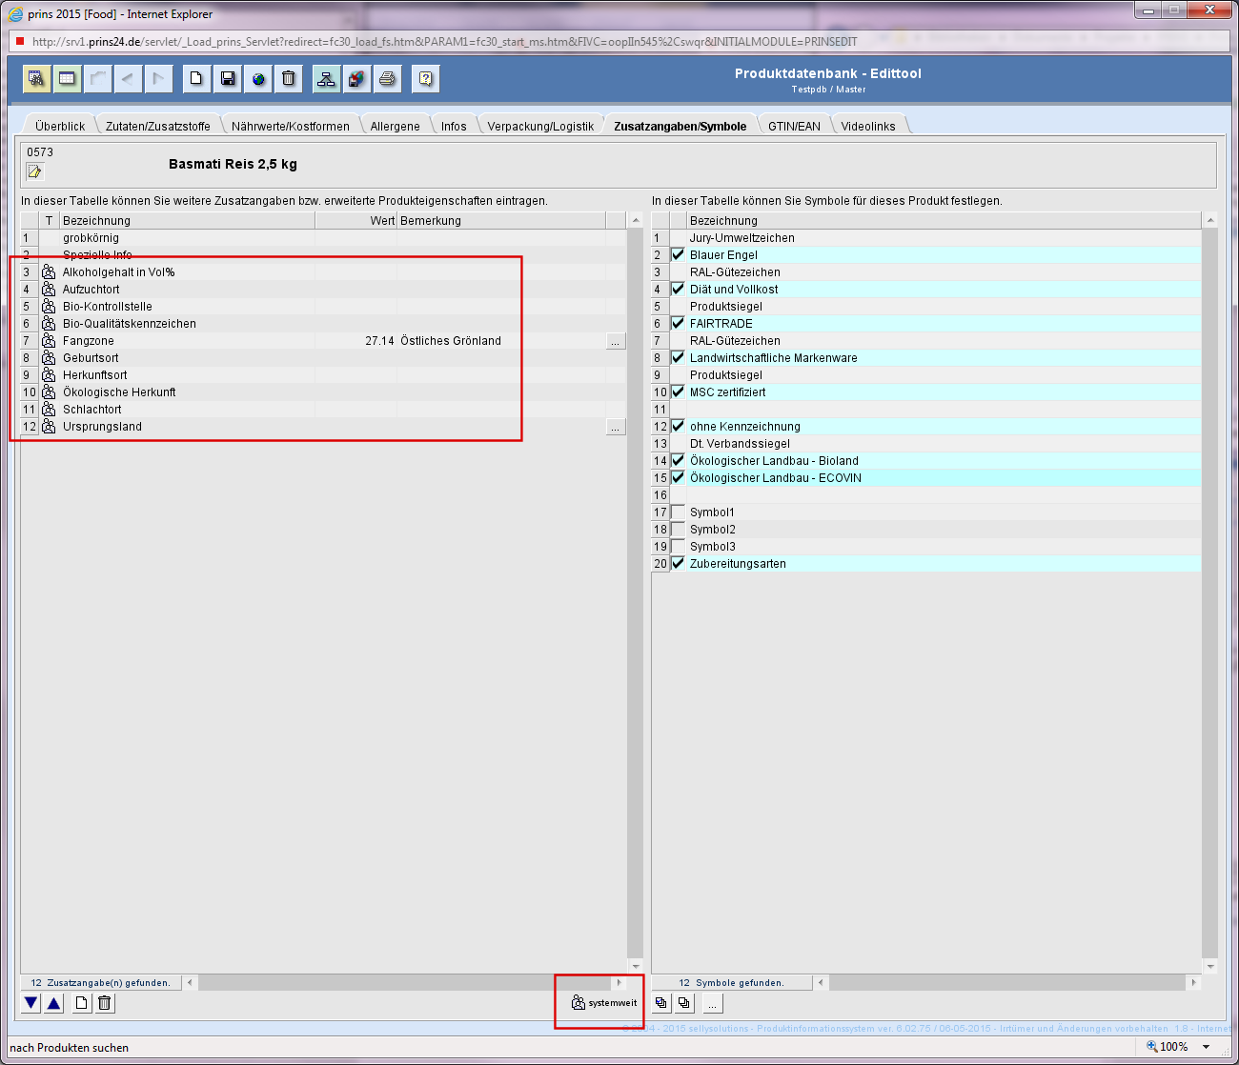This screenshot has height=1065, width=1239.
Task: Uncheck the Diät und Vollkost symbol
Action: (x=679, y=289)
